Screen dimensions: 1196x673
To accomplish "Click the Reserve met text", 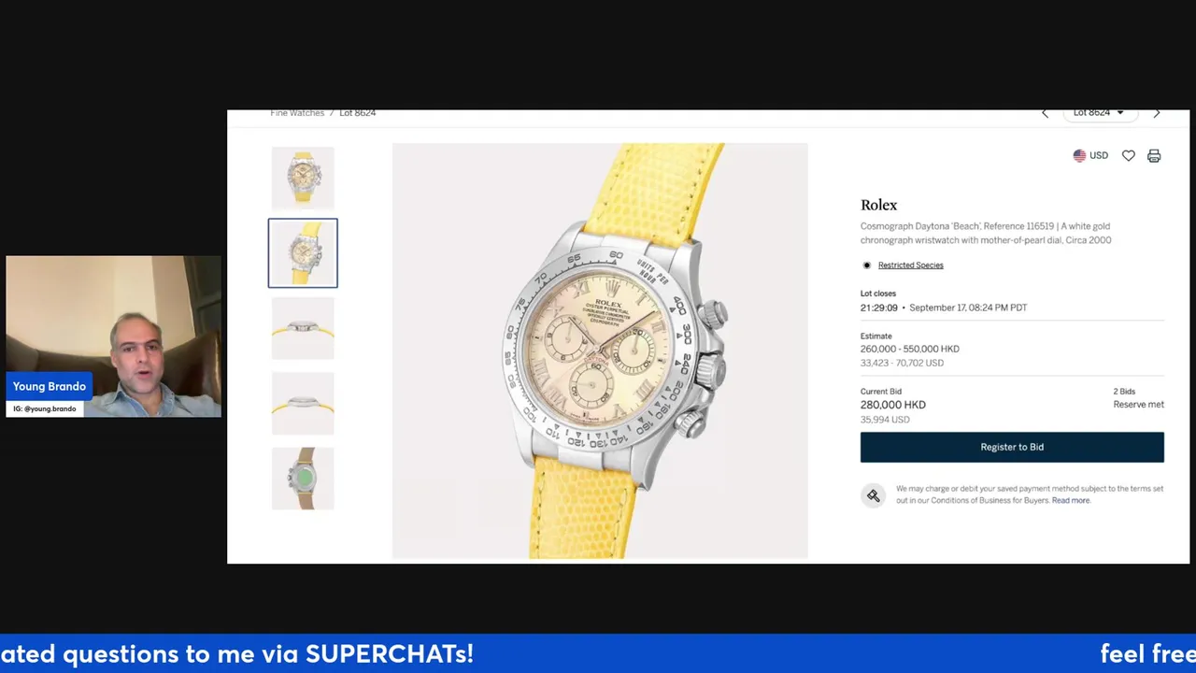I will [1138, 405].
